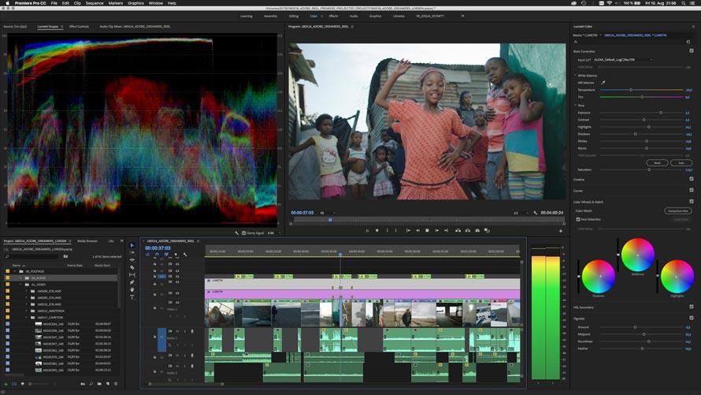
Task: Select the Razor tool
Action: [x=132, y=267]
